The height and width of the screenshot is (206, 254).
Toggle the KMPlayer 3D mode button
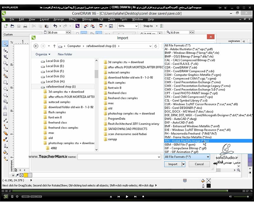click(x=6, y=196)
